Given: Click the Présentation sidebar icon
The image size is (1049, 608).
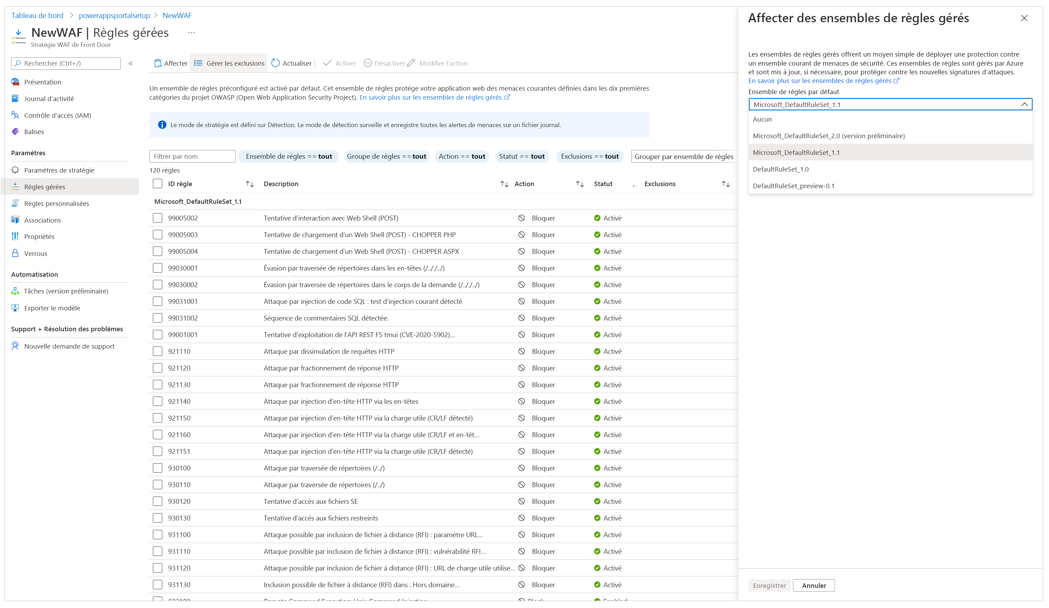Looking at the screenshot, I should (15, 82).
